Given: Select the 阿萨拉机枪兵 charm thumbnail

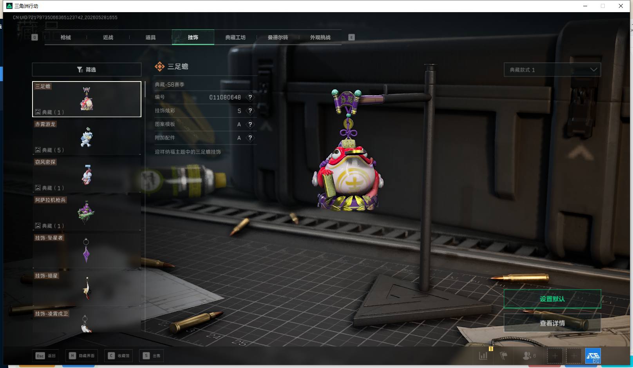Looking at the screenshot, I should (x=87, y=213).
